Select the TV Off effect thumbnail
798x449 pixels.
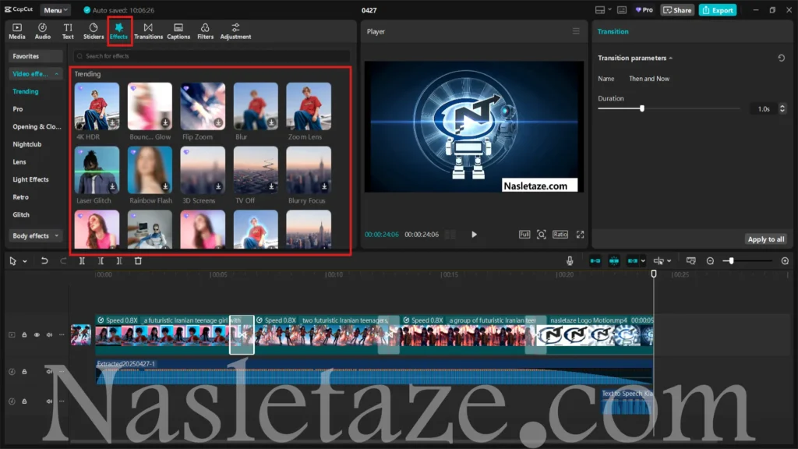pyautogui.click(x=256, y=170)
